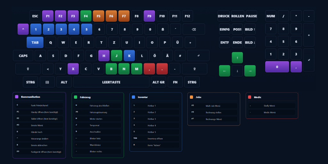328x164 pixels.
Task: Click the purple Kommunikation color swatch
Action: 17,97
